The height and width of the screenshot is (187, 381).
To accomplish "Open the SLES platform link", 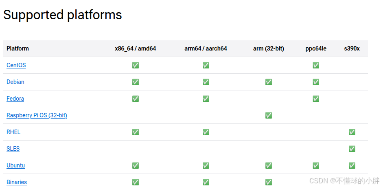I will tap(13, 149).
